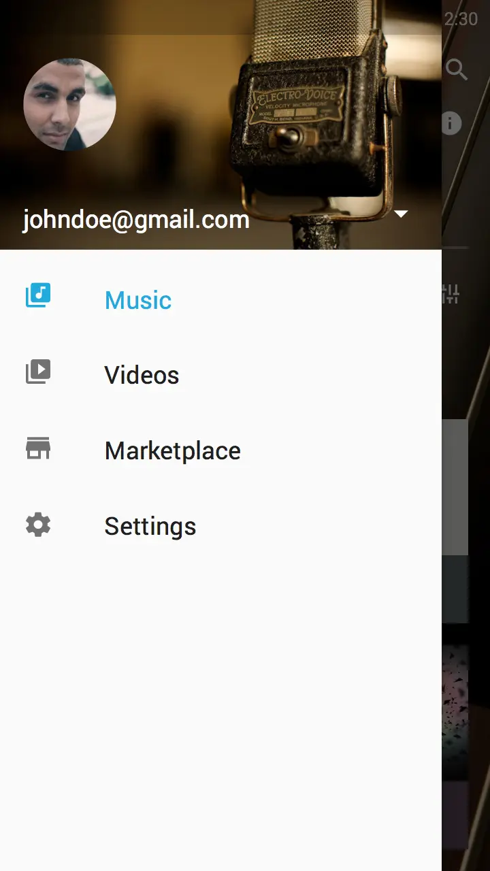
Task: Tap blank drawer area below Settings
Action: [220, 701]
